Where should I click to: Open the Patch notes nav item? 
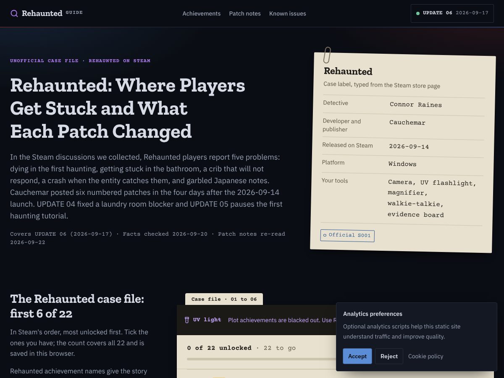tap(245, 13)
